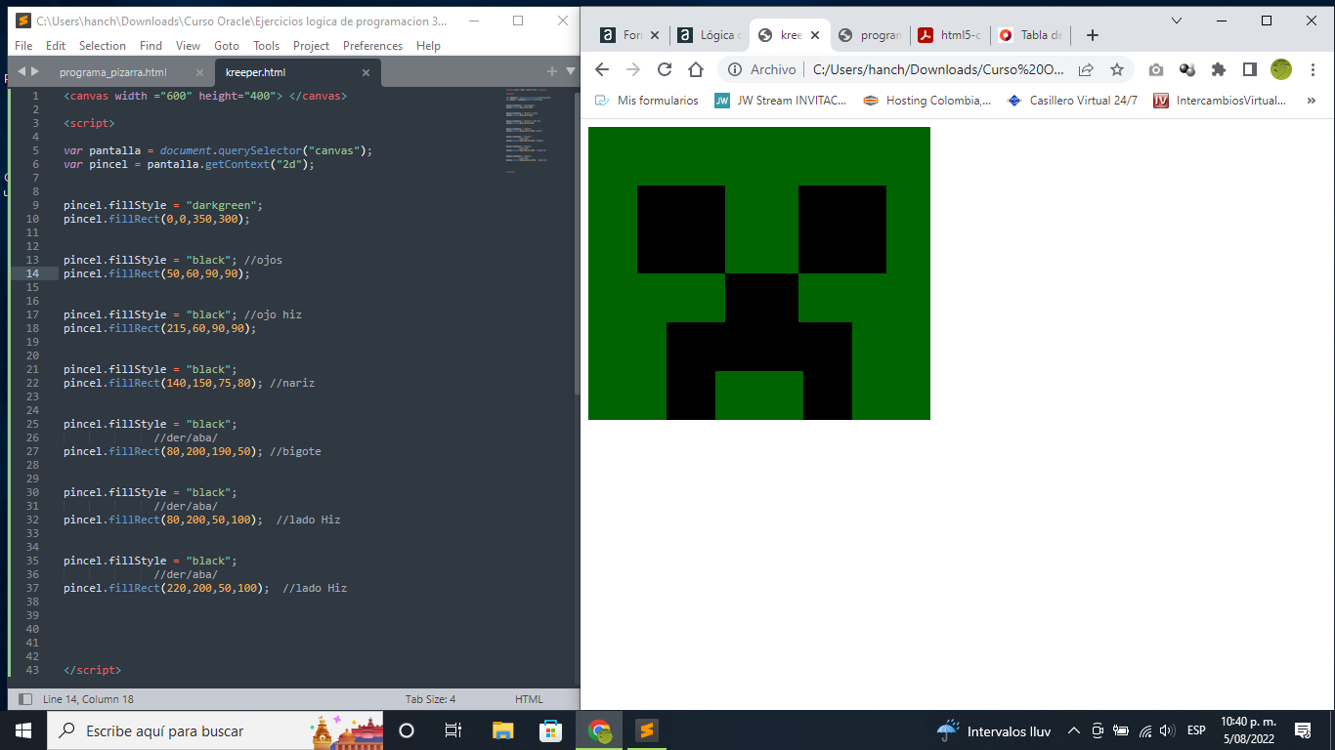Change indentation via Tab Size: 4

click(x=430, y=699)
